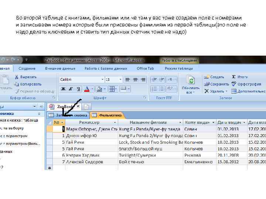266x199 pixels.
Task: Switch to Фильмотека table tab
Action: click(x=107, y=115)
